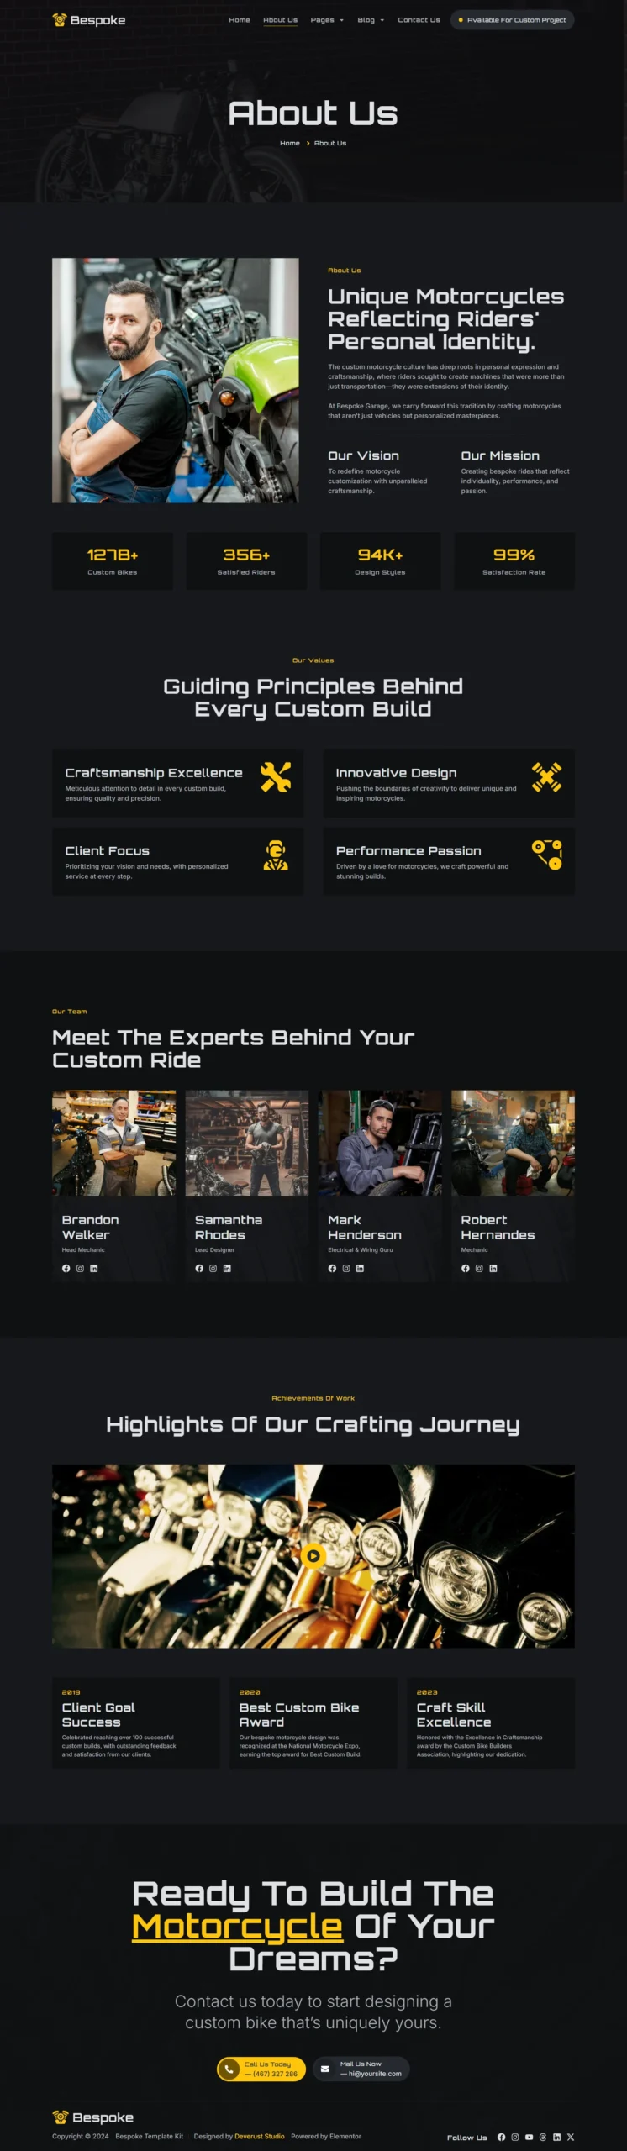Viewport: 627px width, 2151px height.
Task: Expand the Pages dropdown menu
Action: (327, 20)
